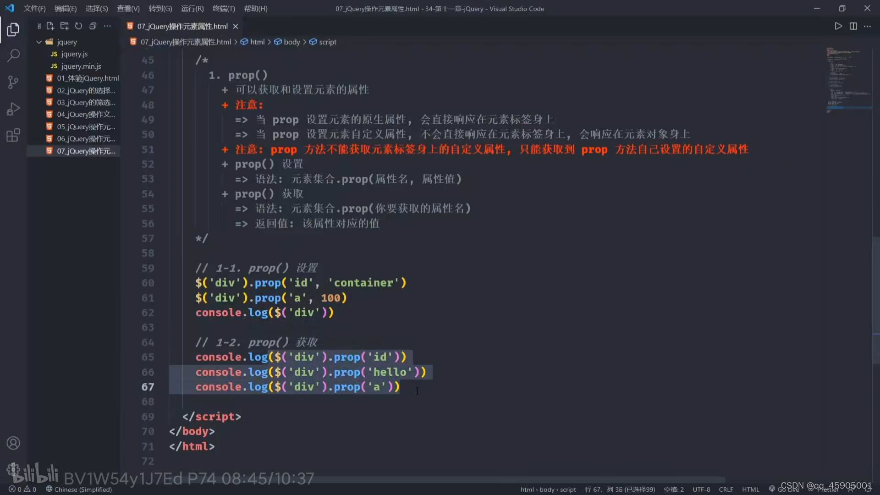The image size is (880, 495).
Task: Open the Extensions view
Action: [x=13, y=136]
